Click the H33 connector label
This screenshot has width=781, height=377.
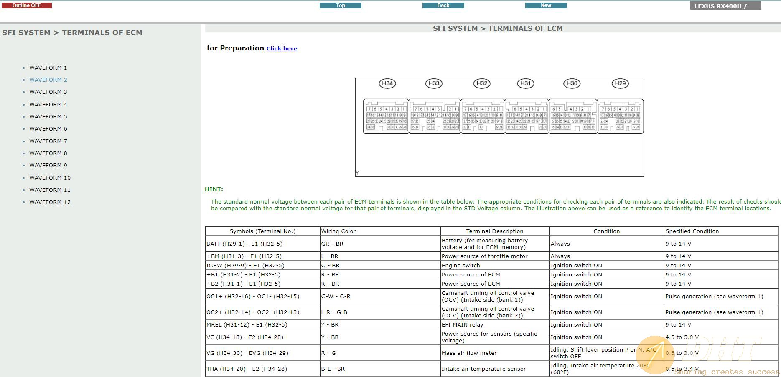tap(434, 83)
